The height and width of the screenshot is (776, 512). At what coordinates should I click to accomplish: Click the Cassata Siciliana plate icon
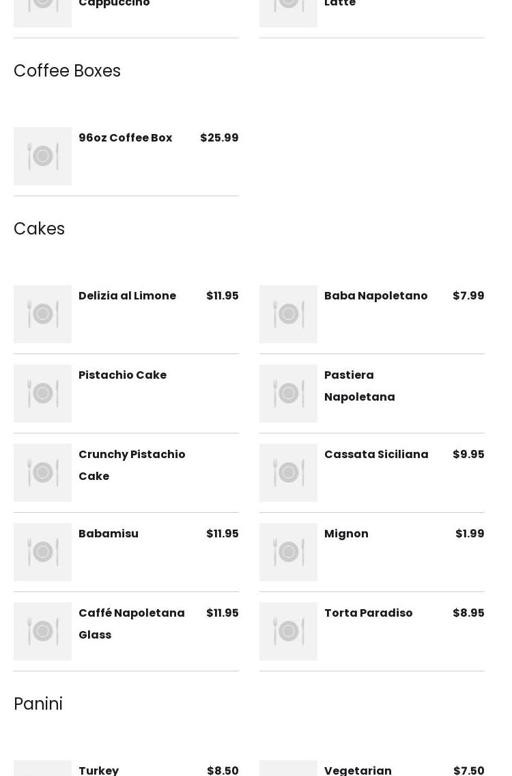click(x=288, y=472)
